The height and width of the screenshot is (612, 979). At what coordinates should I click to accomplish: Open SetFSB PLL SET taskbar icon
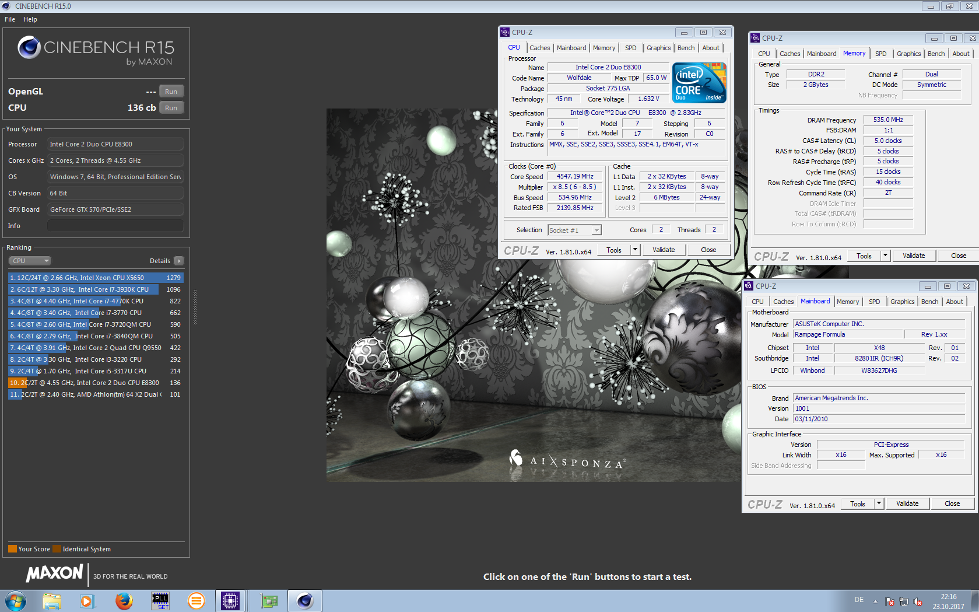[160, 600]
